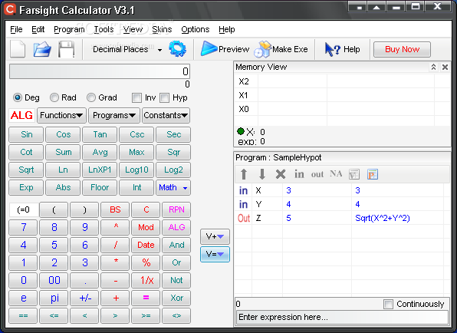
Task: Run Preview with the blue play icon
Action: [x=209, y=48]
